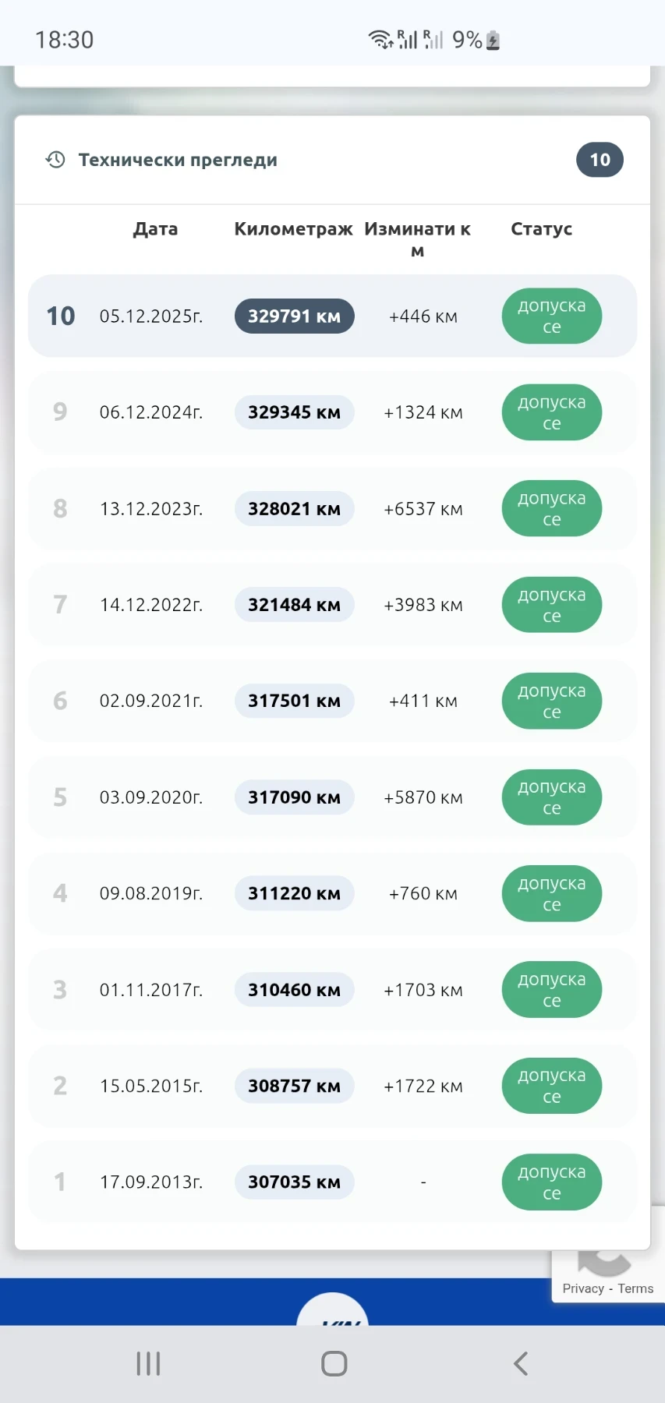Image resolution: width=665 pixels, height=1403 pixels.
Task: Tap the Android recent apps icon
Action: pyautogui.click(x=148, y=1363)
